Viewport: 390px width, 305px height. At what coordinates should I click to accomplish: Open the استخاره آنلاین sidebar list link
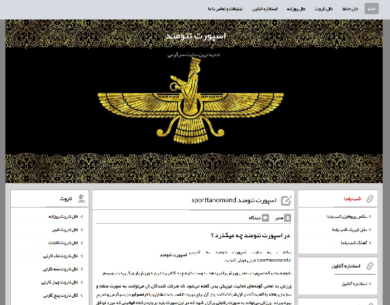point(354,284)
